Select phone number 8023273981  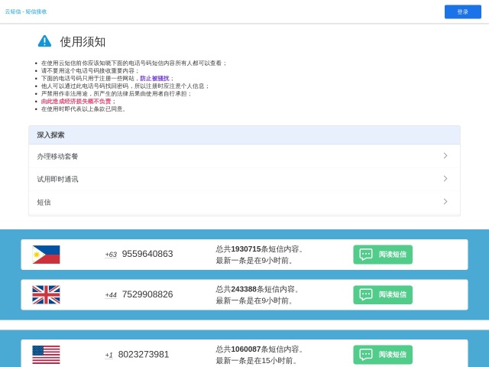pos(144,355)
